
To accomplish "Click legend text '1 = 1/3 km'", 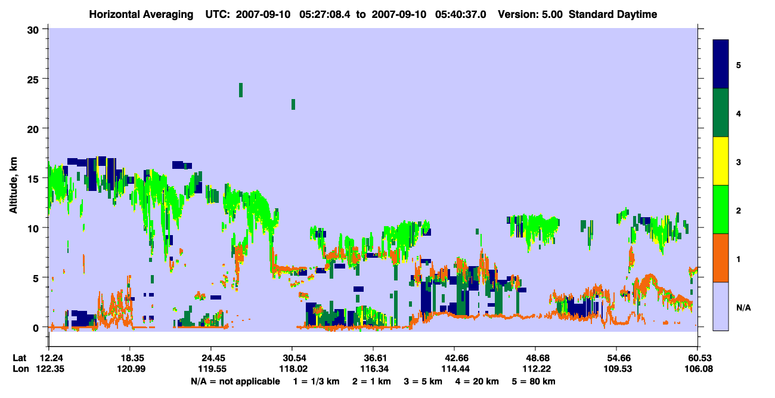I will click(316, 381).
